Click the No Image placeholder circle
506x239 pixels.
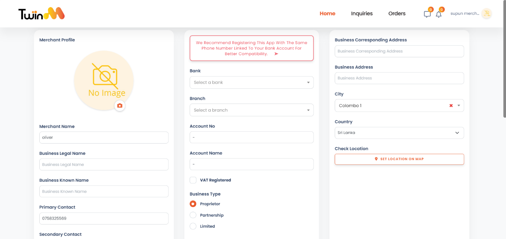104,81
